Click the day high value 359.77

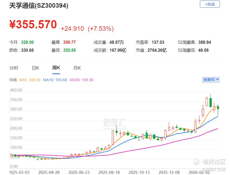tap(69, 42)
